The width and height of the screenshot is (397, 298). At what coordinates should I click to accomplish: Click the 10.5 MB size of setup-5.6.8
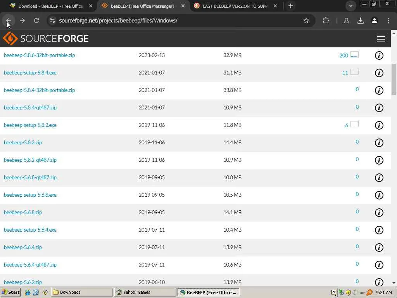[232, 195]
